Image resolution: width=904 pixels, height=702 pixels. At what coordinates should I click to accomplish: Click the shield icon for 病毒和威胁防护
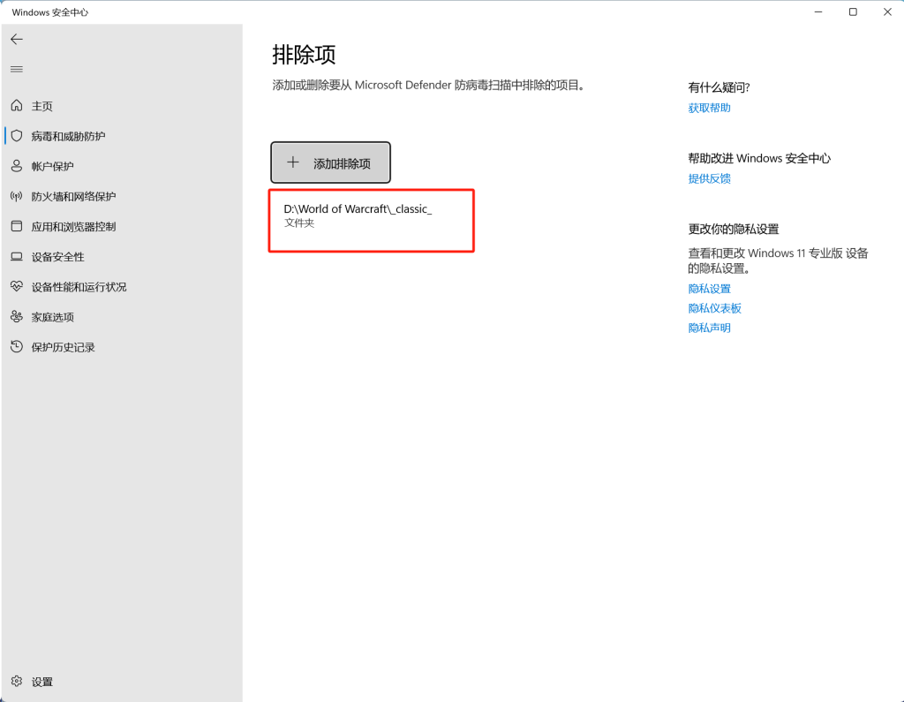pos(17,136)
